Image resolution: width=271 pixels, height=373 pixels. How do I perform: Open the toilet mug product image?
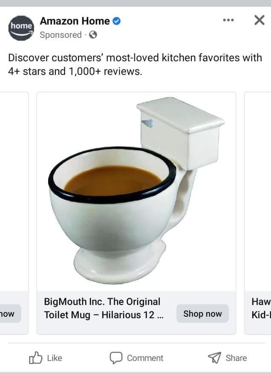pos(136,192)
